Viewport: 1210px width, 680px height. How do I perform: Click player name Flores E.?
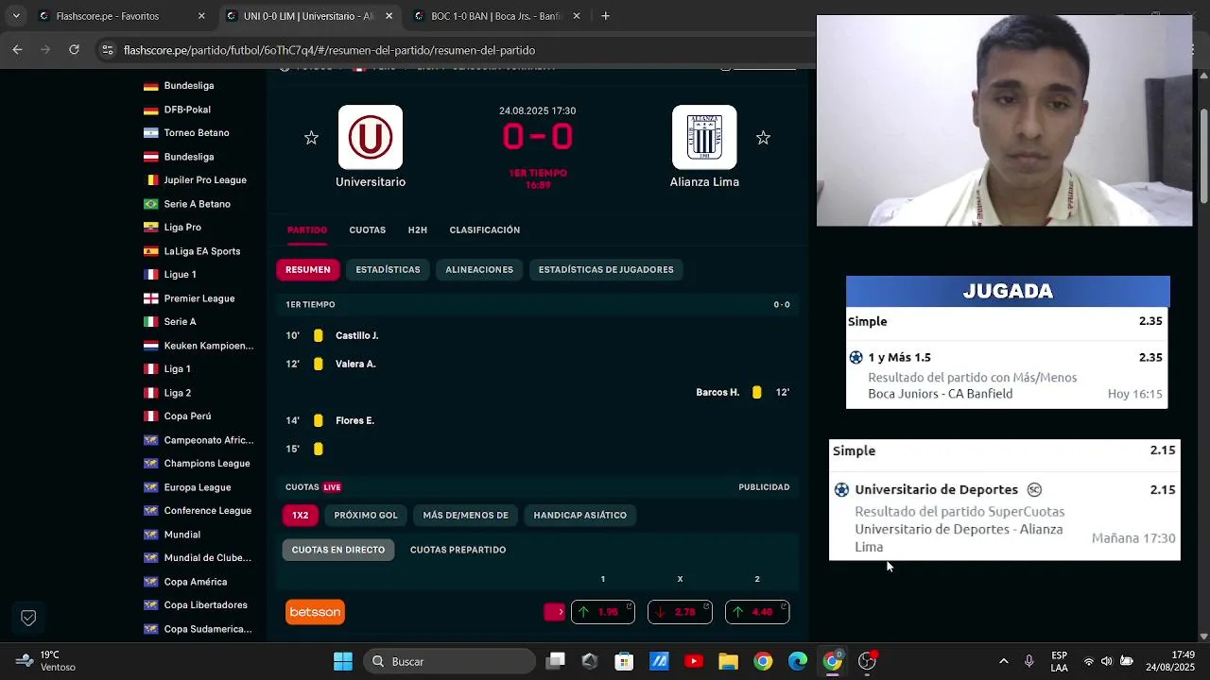click(x=354, y=421)
